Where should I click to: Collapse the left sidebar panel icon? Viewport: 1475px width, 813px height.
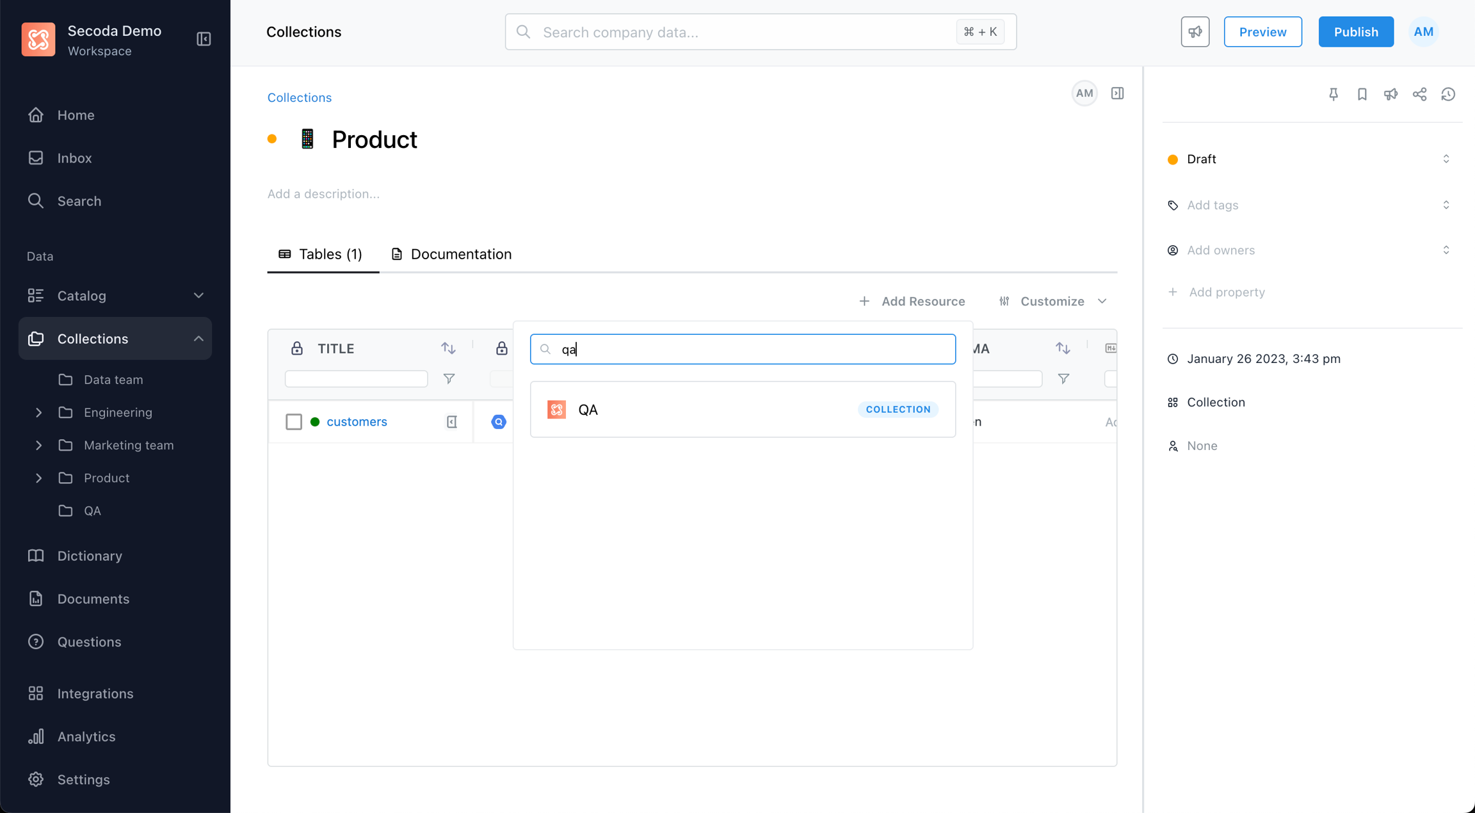click(x=204, y=39)
